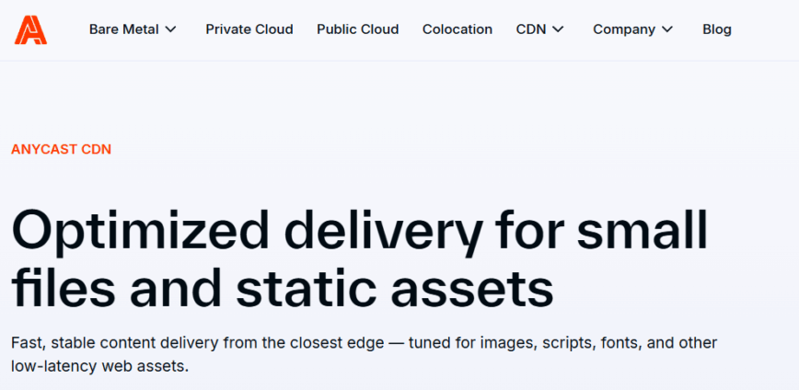Screen dimensions: 799x390
Task: Click the orange ANYCAST CDN label
Action: point(61,149)
